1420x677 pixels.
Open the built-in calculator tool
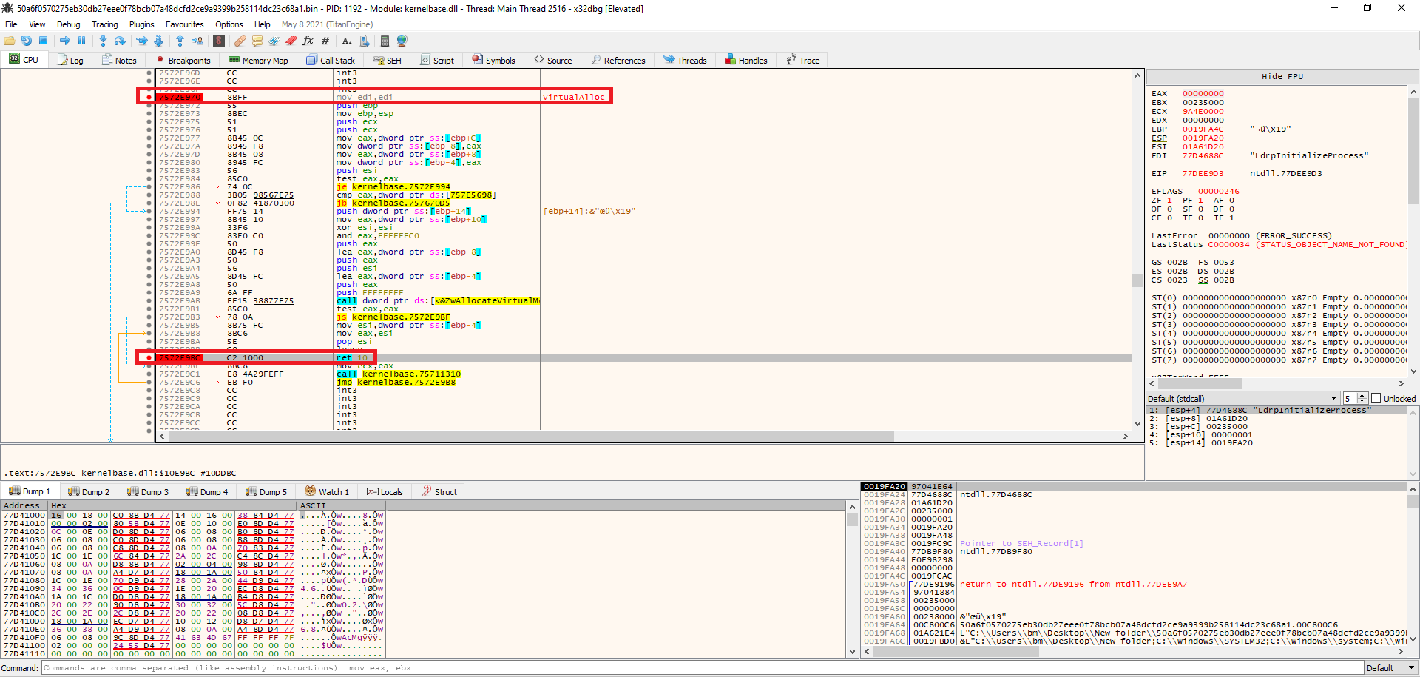(384, 41)
